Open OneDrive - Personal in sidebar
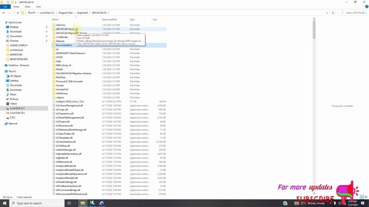Screen dimensions: 369x207 [x=18, y=65]
